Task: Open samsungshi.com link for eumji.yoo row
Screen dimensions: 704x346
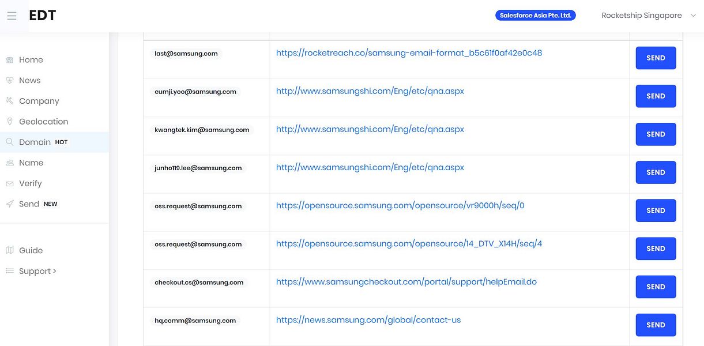Action: [370, 91]
